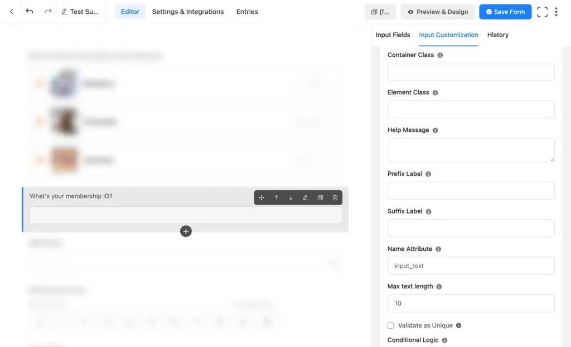Switch to Input Fields tab
Viewport: 571px width, 347px height.
[393, 35]
